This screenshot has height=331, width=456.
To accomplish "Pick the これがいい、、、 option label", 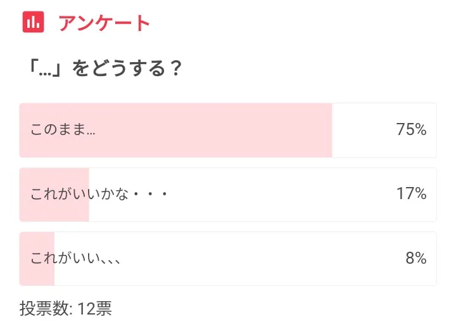I will 75,259.
